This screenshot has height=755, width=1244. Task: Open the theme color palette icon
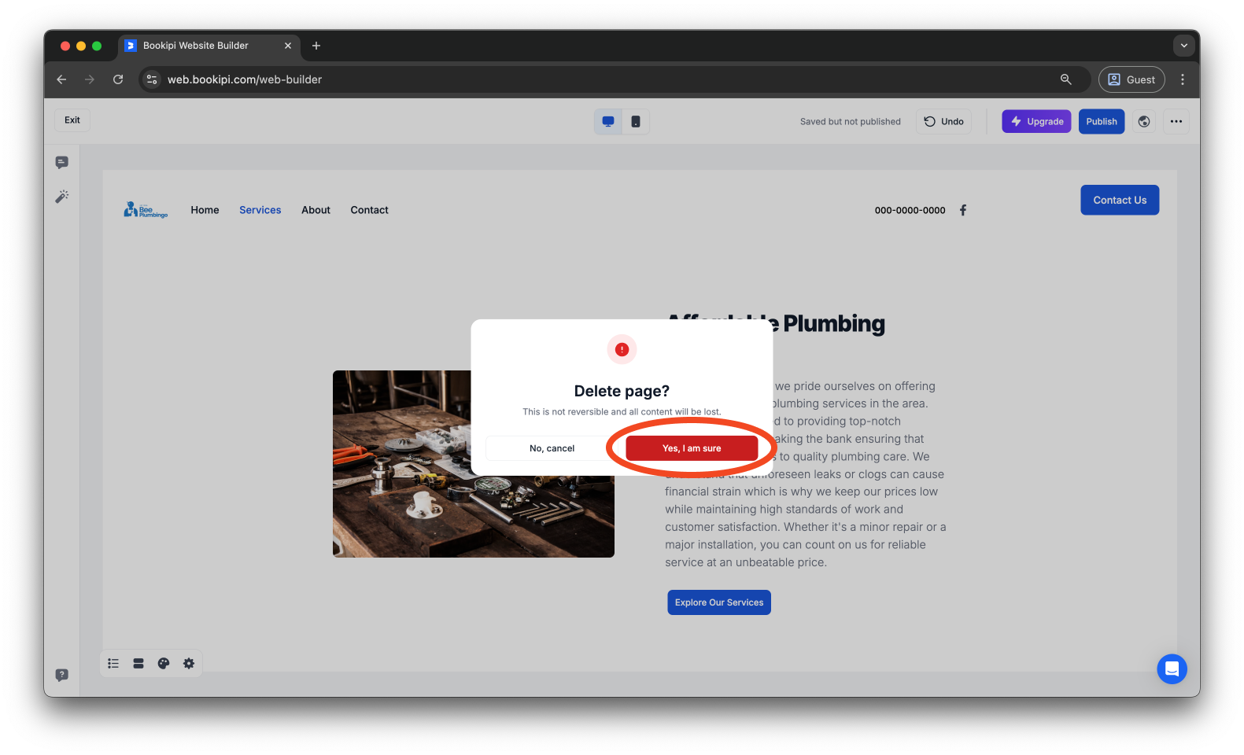[x=164, y=664]
